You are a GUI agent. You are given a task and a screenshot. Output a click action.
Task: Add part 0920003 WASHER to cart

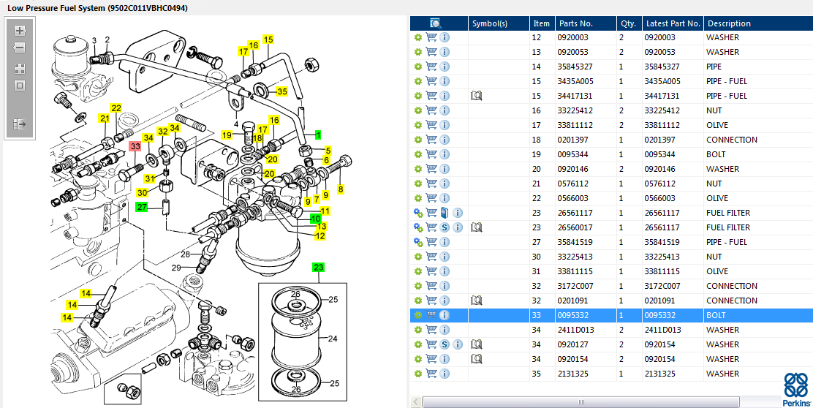431,37
